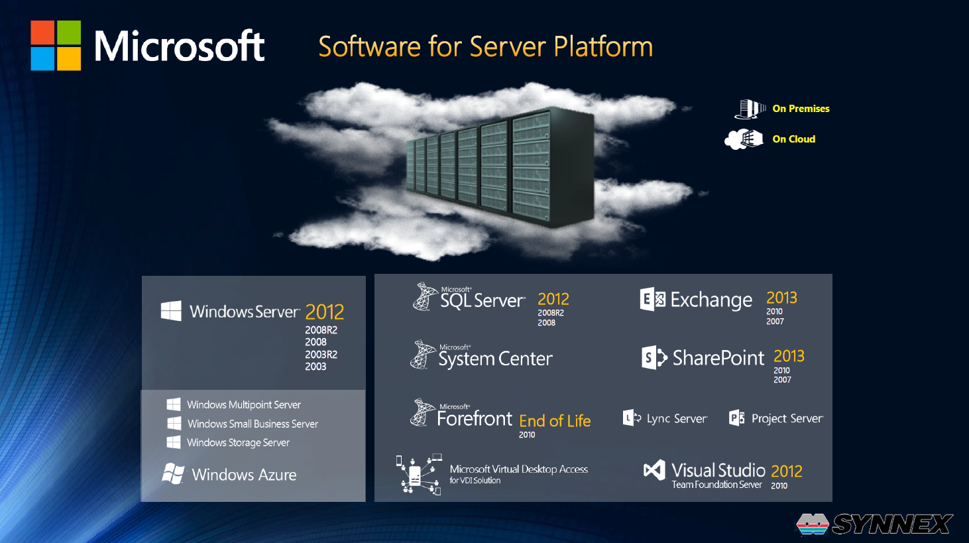Viewport: 969px width, 543px height.
Task: Click Forefront title text
Action: point(475,418)
